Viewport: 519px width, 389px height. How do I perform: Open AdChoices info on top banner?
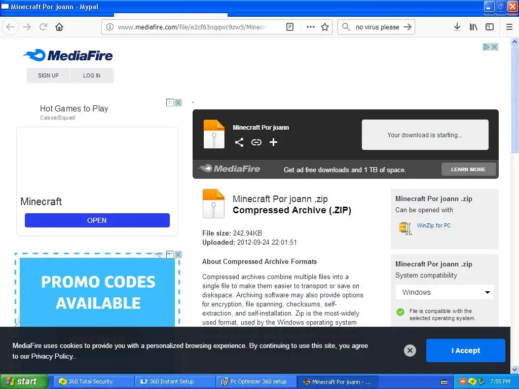pyautogui.click(x=486, y=47)
